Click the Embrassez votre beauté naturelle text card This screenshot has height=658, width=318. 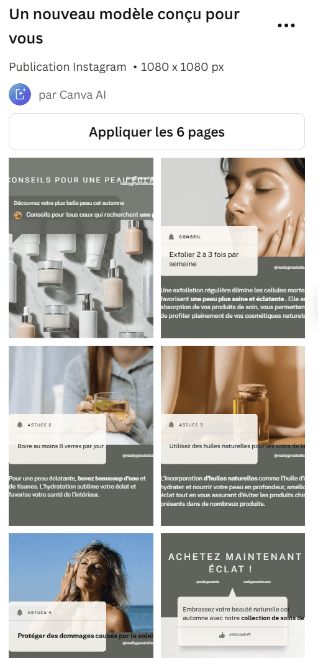pyautogui.click(x=232, y=621)
